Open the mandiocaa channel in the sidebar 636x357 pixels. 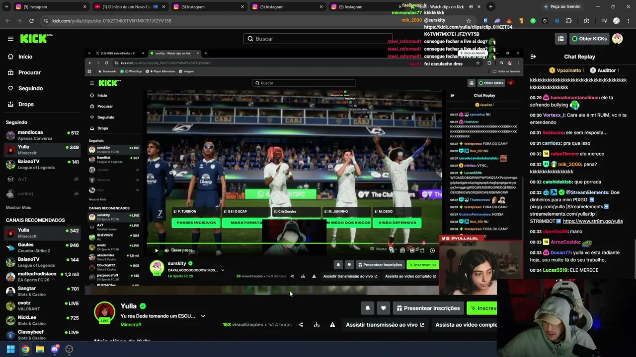[x=42, y=135]
